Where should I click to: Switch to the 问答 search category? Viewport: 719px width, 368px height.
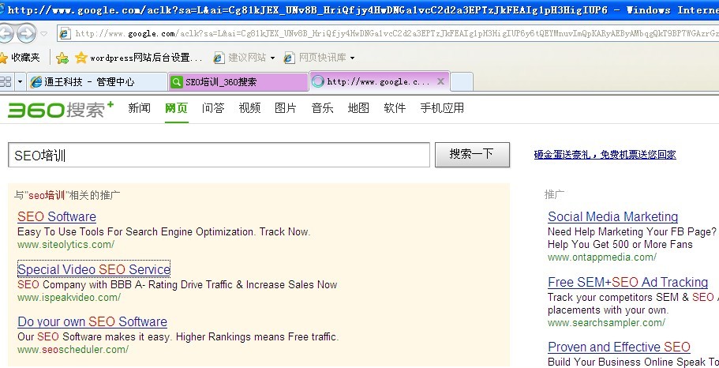[x=213, y=108]
